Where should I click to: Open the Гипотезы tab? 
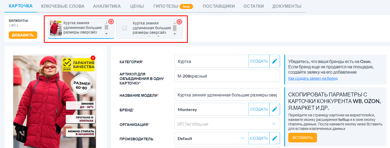coord(166,6)
